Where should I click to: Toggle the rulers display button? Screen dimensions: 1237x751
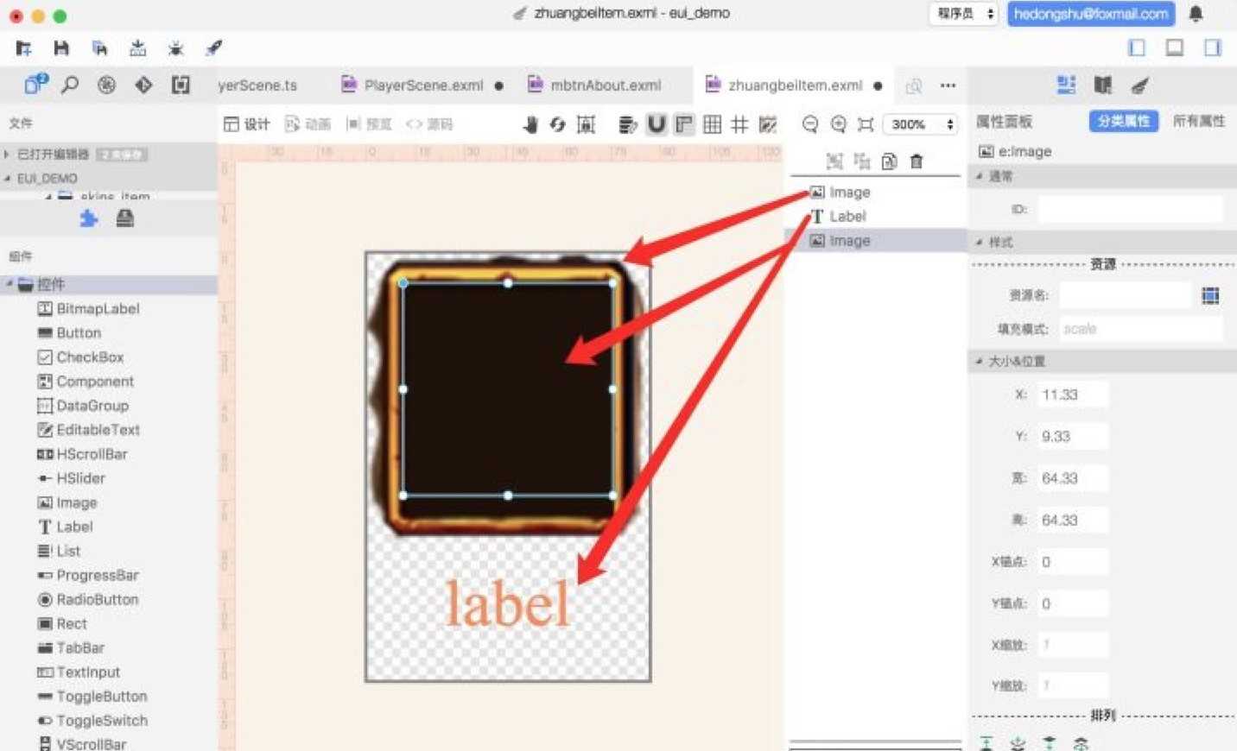(684, 124)
